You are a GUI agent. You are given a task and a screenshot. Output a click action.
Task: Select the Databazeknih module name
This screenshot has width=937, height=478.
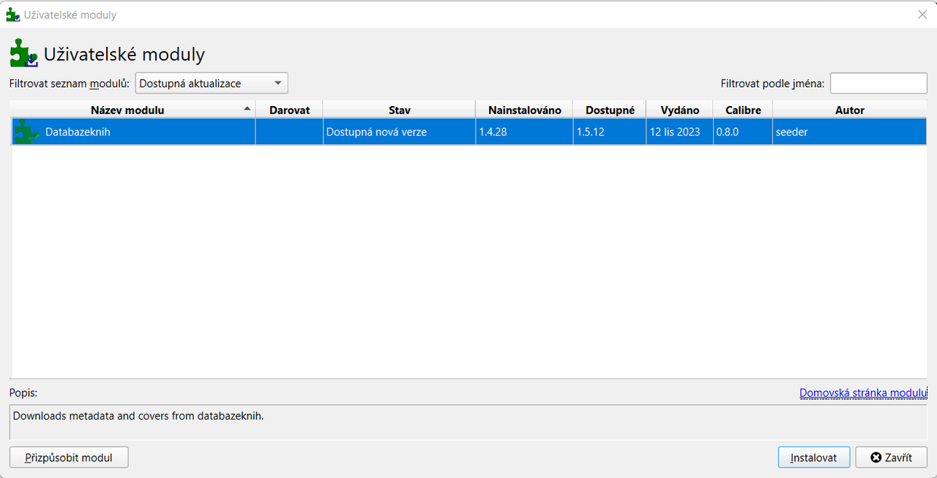78,132
